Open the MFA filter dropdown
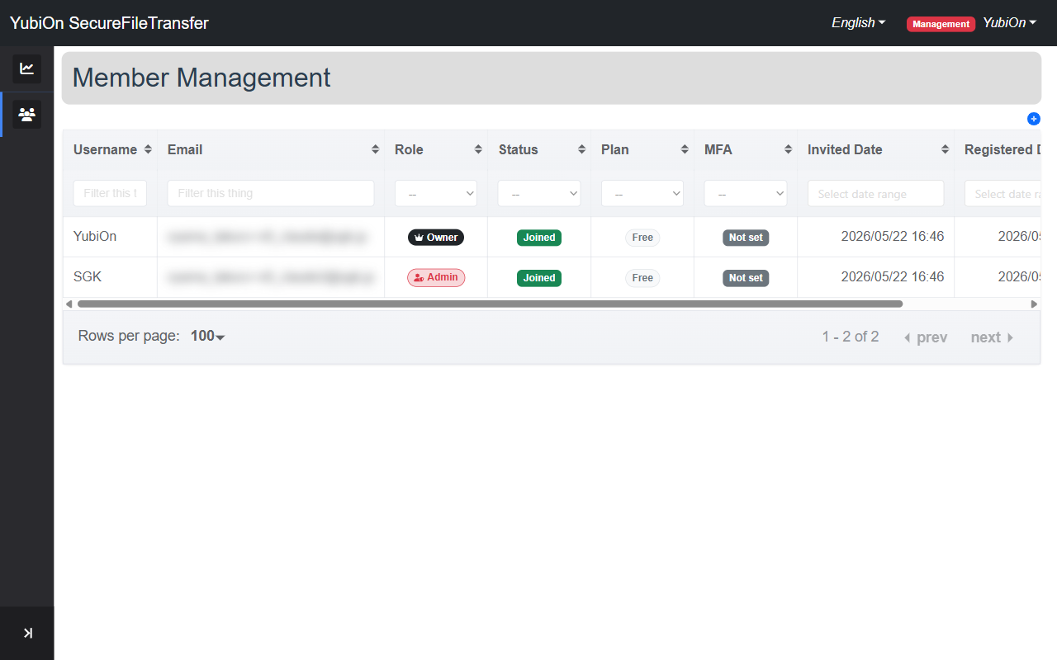 (x=746, y=193)
